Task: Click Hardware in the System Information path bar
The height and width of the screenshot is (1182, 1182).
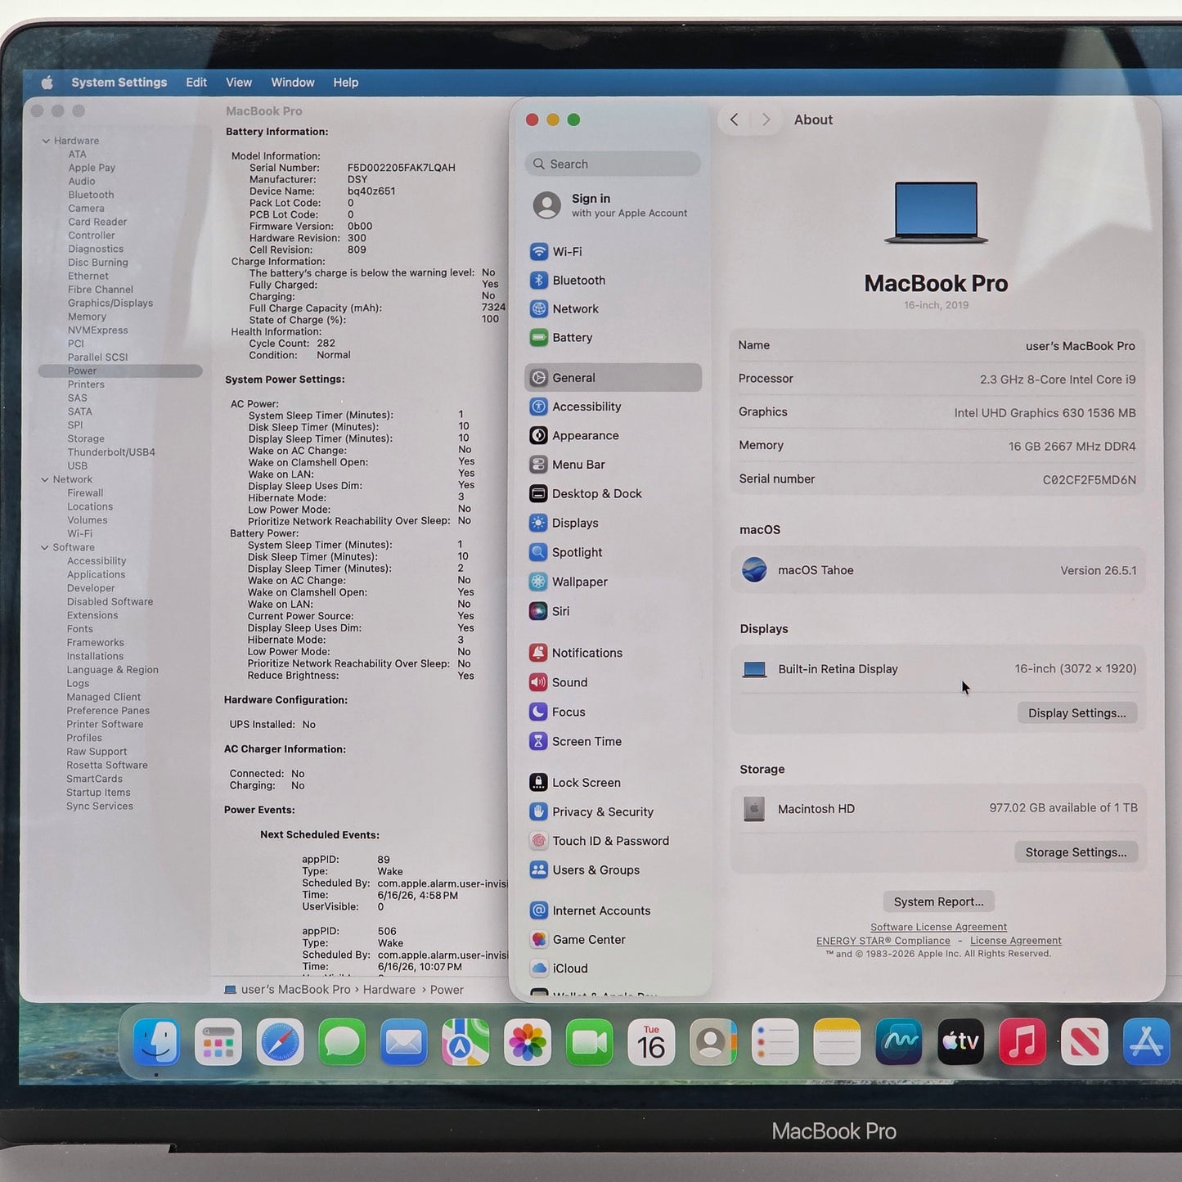Action: pos(389,990)
